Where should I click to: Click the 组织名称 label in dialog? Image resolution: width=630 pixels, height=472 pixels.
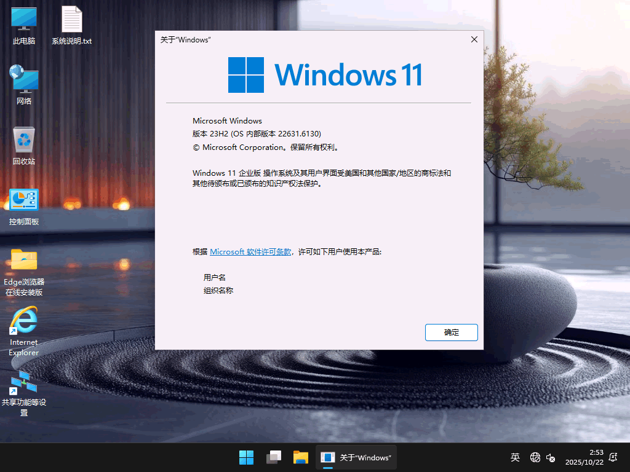pyautogui.click(x=218, y=290)
